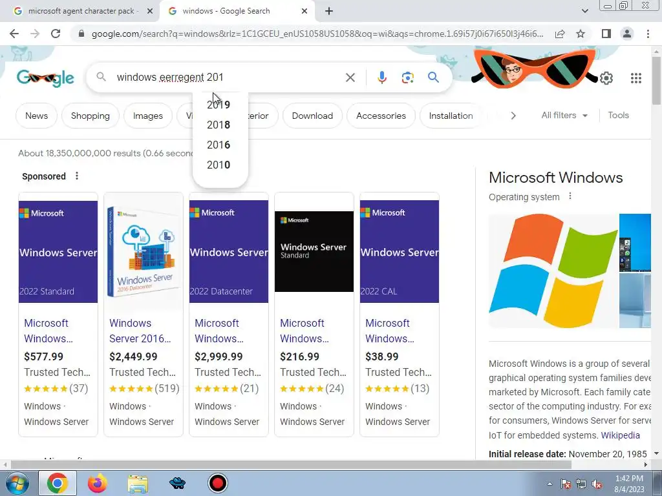Image resolution: width=662 pixels, height=496 pixels.
Task: Reload the current page
Action: coord(56,34)
